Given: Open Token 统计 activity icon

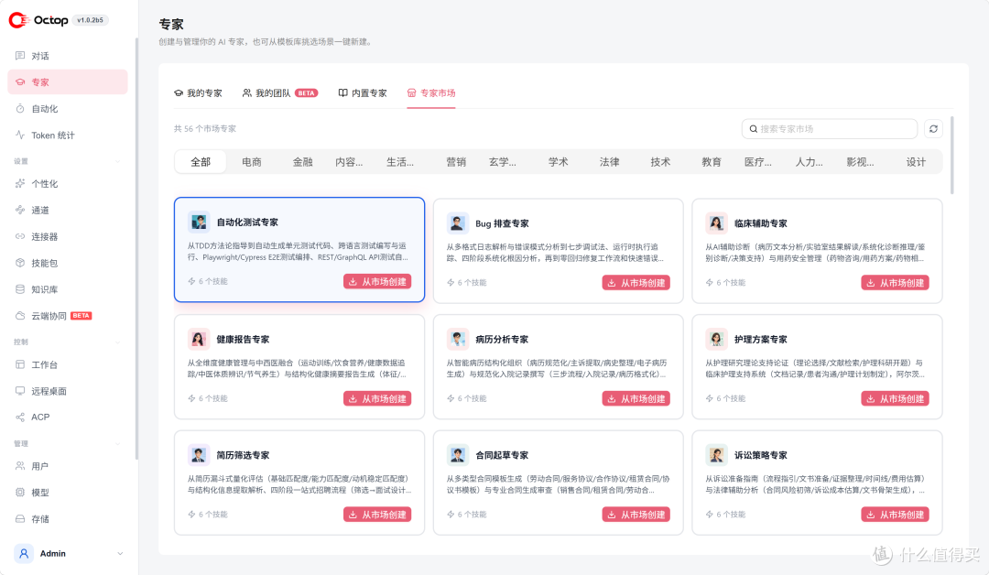Looking at the screenshot, I should coord(20,135).
